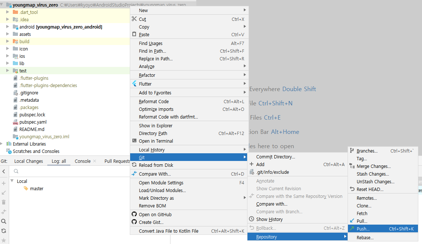Click the search magnifier in Git log field
The width and height of the screenshot is (422, 244).
[16, 171]
